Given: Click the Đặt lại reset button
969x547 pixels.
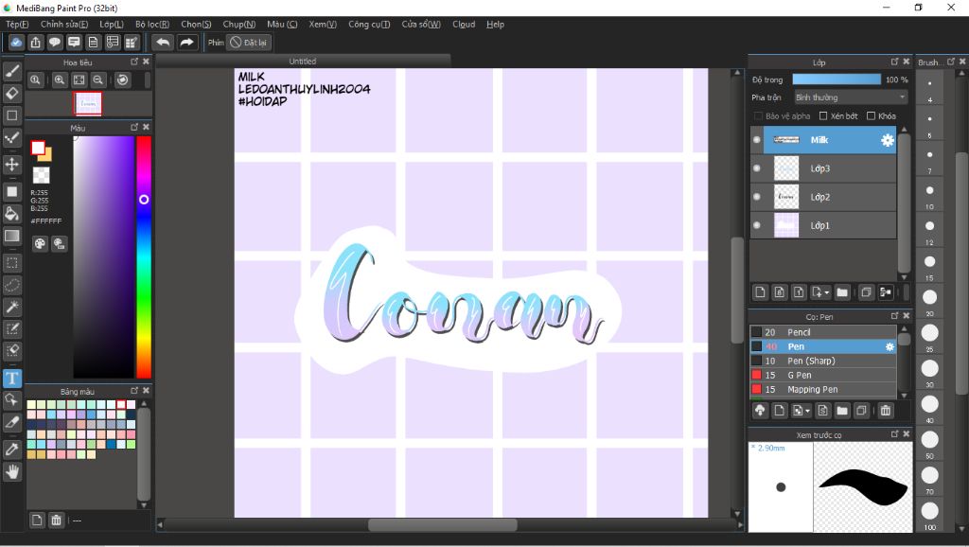Looking at the screenshot, I should click(249, 42).
